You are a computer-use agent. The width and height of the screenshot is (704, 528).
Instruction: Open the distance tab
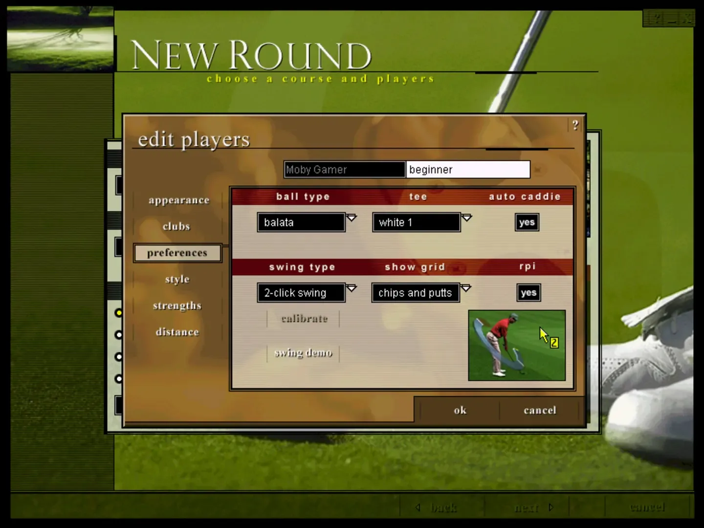click(177, 332)
